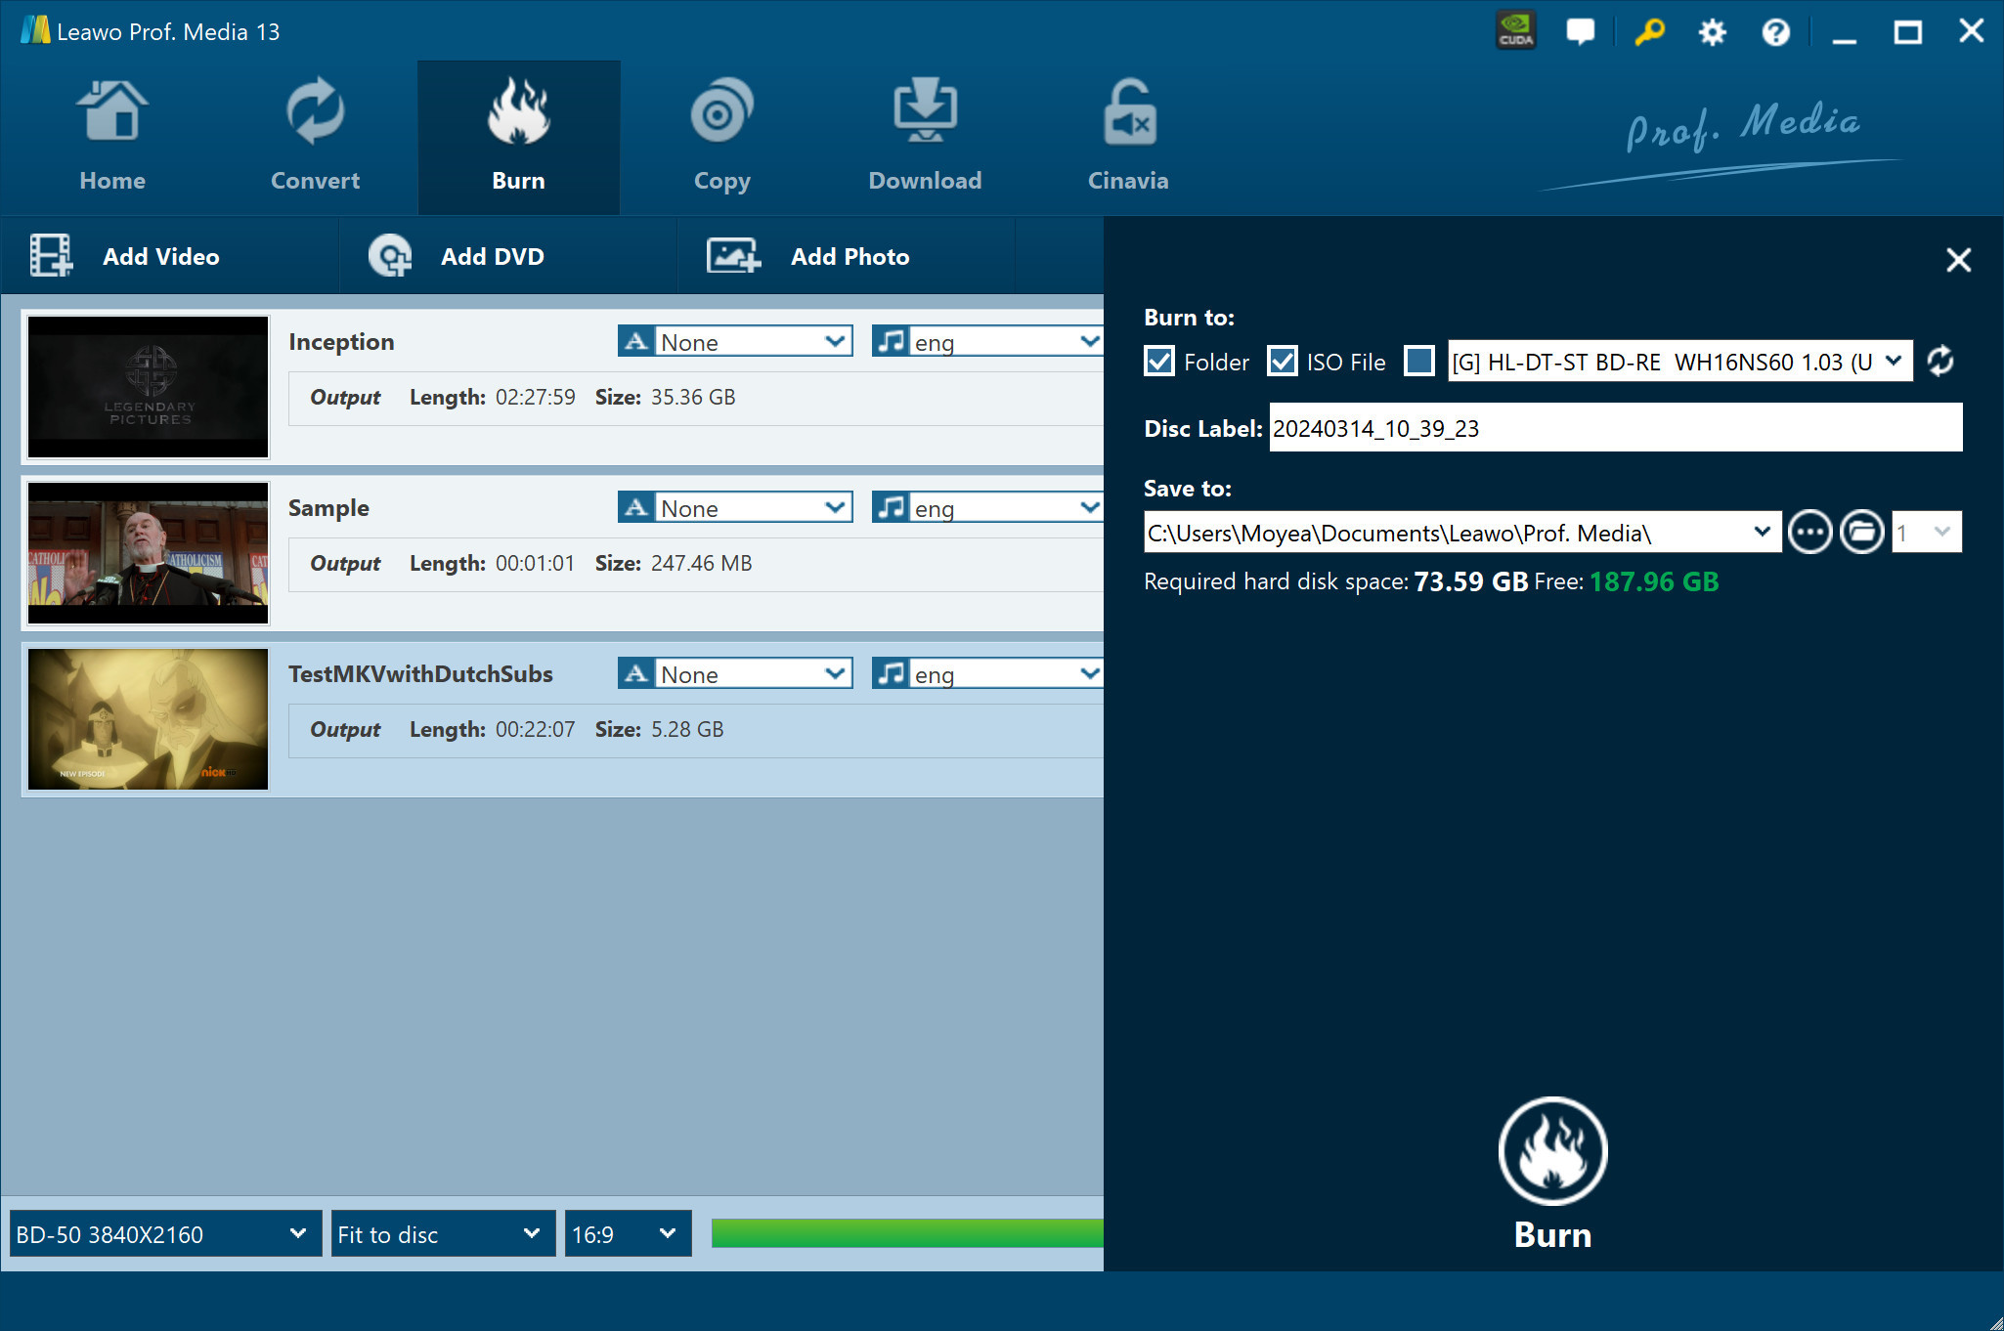Enable the disc drive checkbox
Viewport: 2004px width, 1331px height.
pyautogui.click(x=1419, y=362)
